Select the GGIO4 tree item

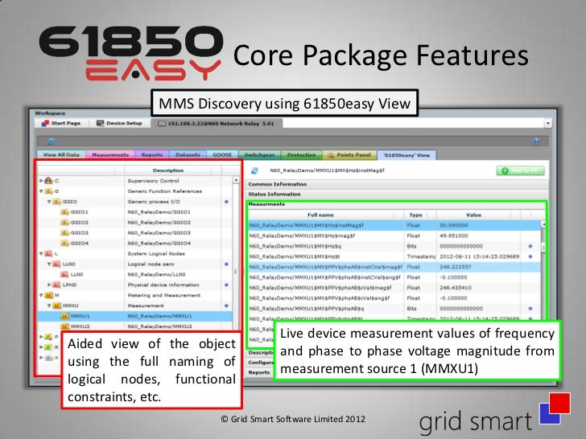(x=135, y=244)
